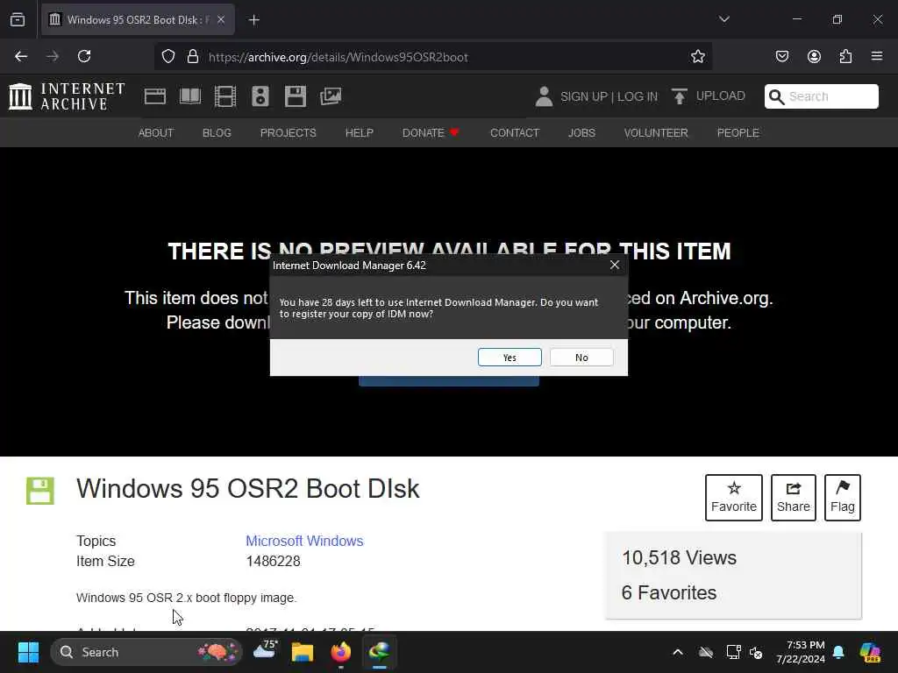
Task: Click the 10,518 Views text
Action: click(x=680, y=557)
